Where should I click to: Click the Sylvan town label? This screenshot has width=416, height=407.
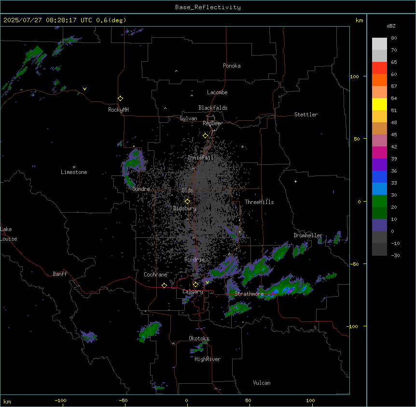coord(188,118)
